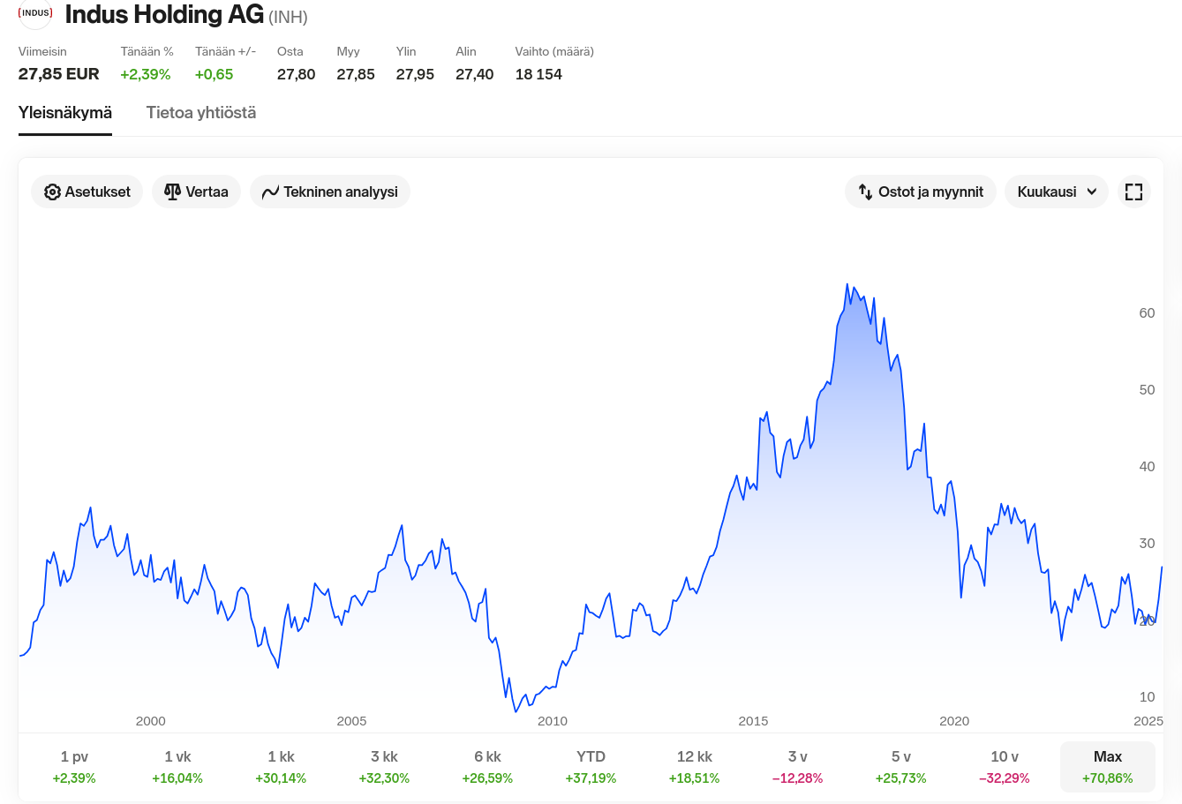1182x804 pixels.
Task: Enter fullscreen chart mode
Action: [x=1133, y=192]
